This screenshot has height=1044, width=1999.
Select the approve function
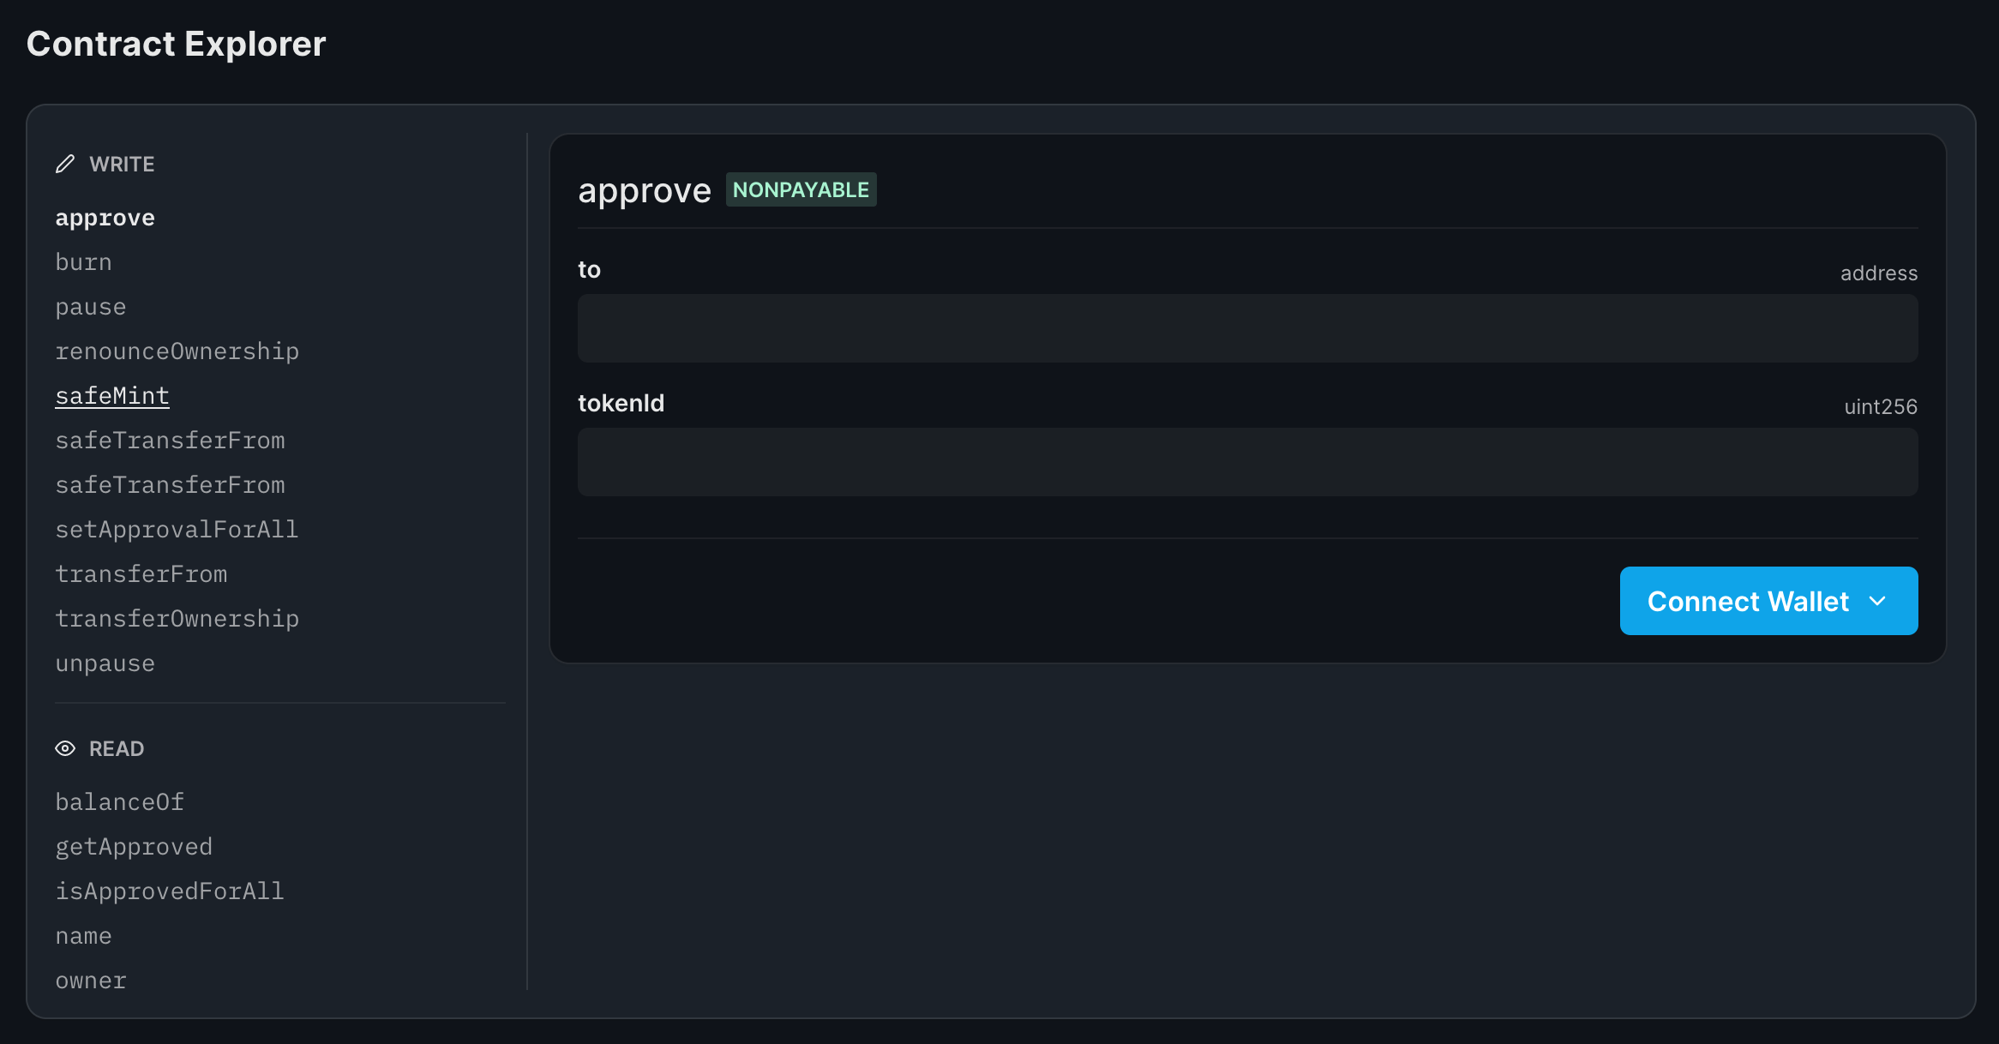click(x=105, y=217)
